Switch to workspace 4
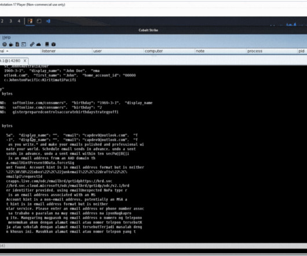The image size is (307, 256). [19, 21]
